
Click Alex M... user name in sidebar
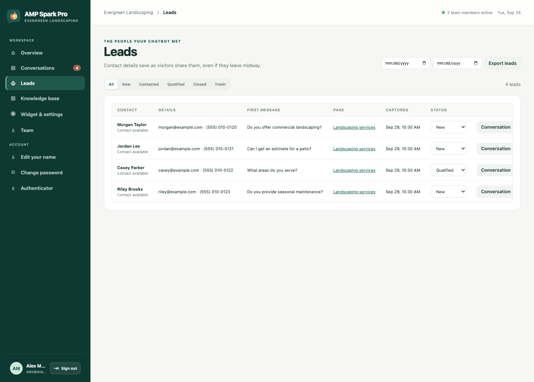point(36,366)
